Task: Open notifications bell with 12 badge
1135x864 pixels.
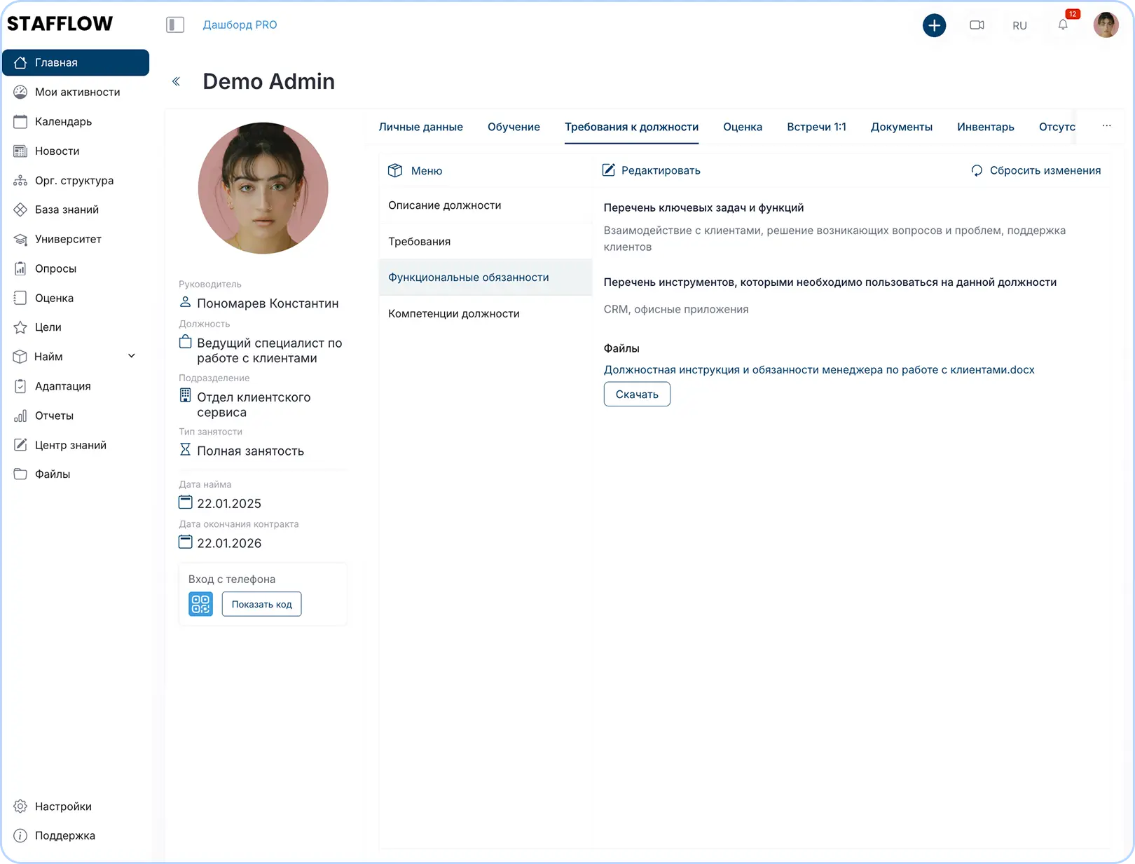Action: tap(1063, 25)
